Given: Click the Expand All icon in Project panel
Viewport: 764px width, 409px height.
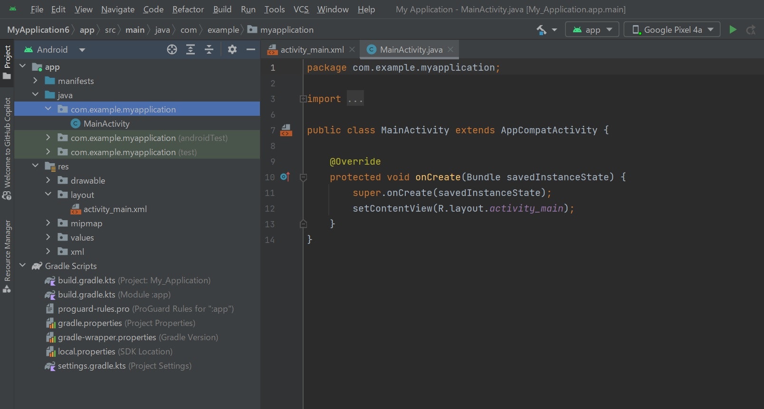Looking at the screenshot, I should tap(191, 50).
